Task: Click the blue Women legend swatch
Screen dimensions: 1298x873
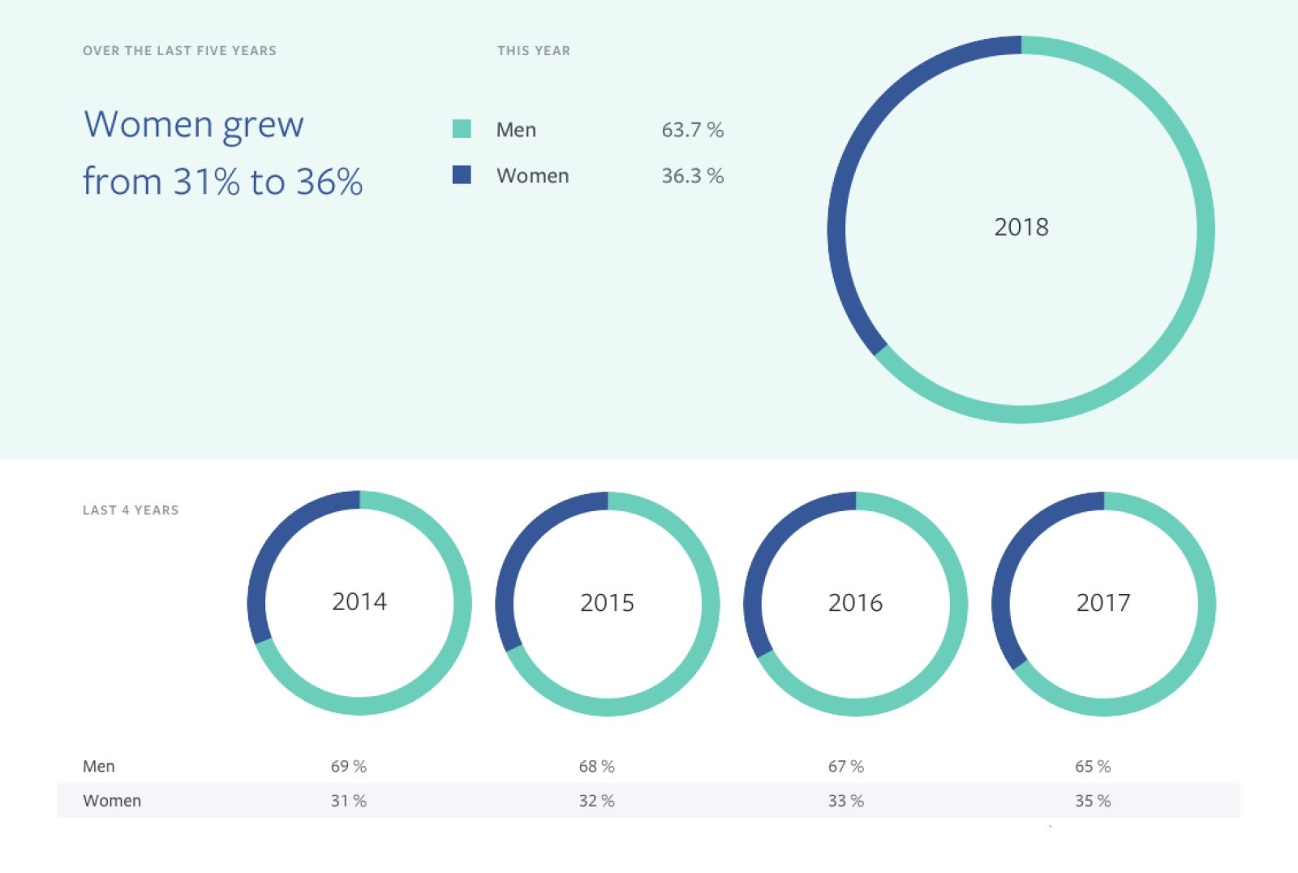Action: pyautogui.click(x=462, y=174)
